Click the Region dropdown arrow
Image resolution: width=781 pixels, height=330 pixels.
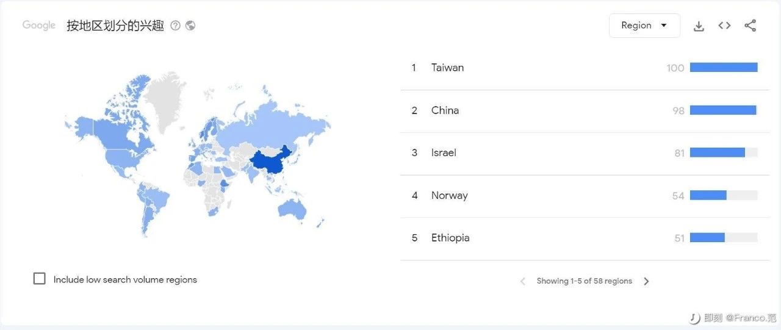664,26
